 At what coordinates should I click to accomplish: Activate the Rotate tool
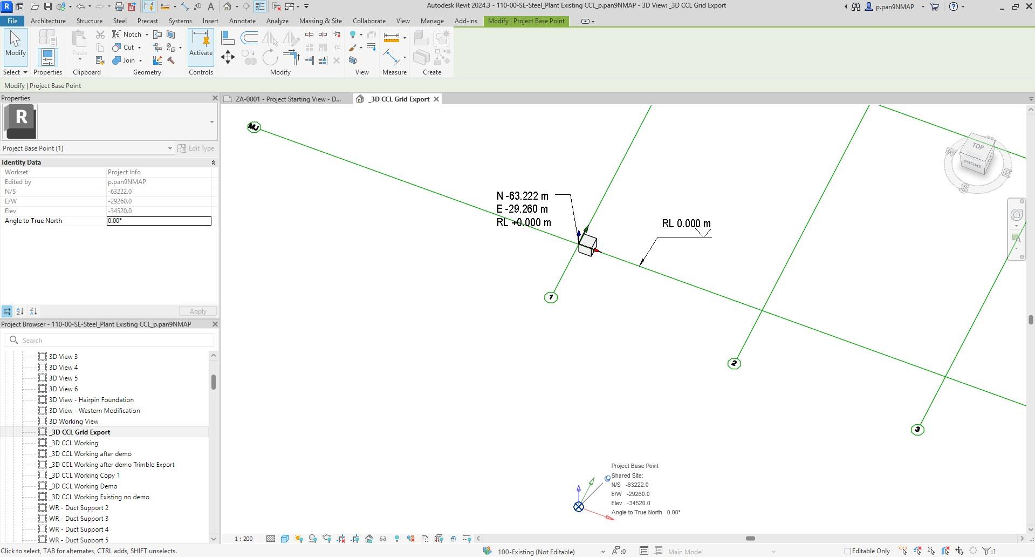tap(270, 58)
